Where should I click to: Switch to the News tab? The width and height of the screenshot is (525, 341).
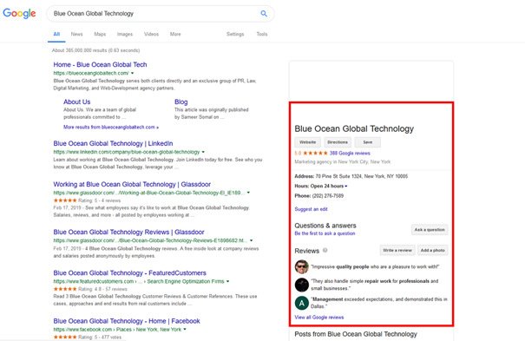(x=76, y=34)
